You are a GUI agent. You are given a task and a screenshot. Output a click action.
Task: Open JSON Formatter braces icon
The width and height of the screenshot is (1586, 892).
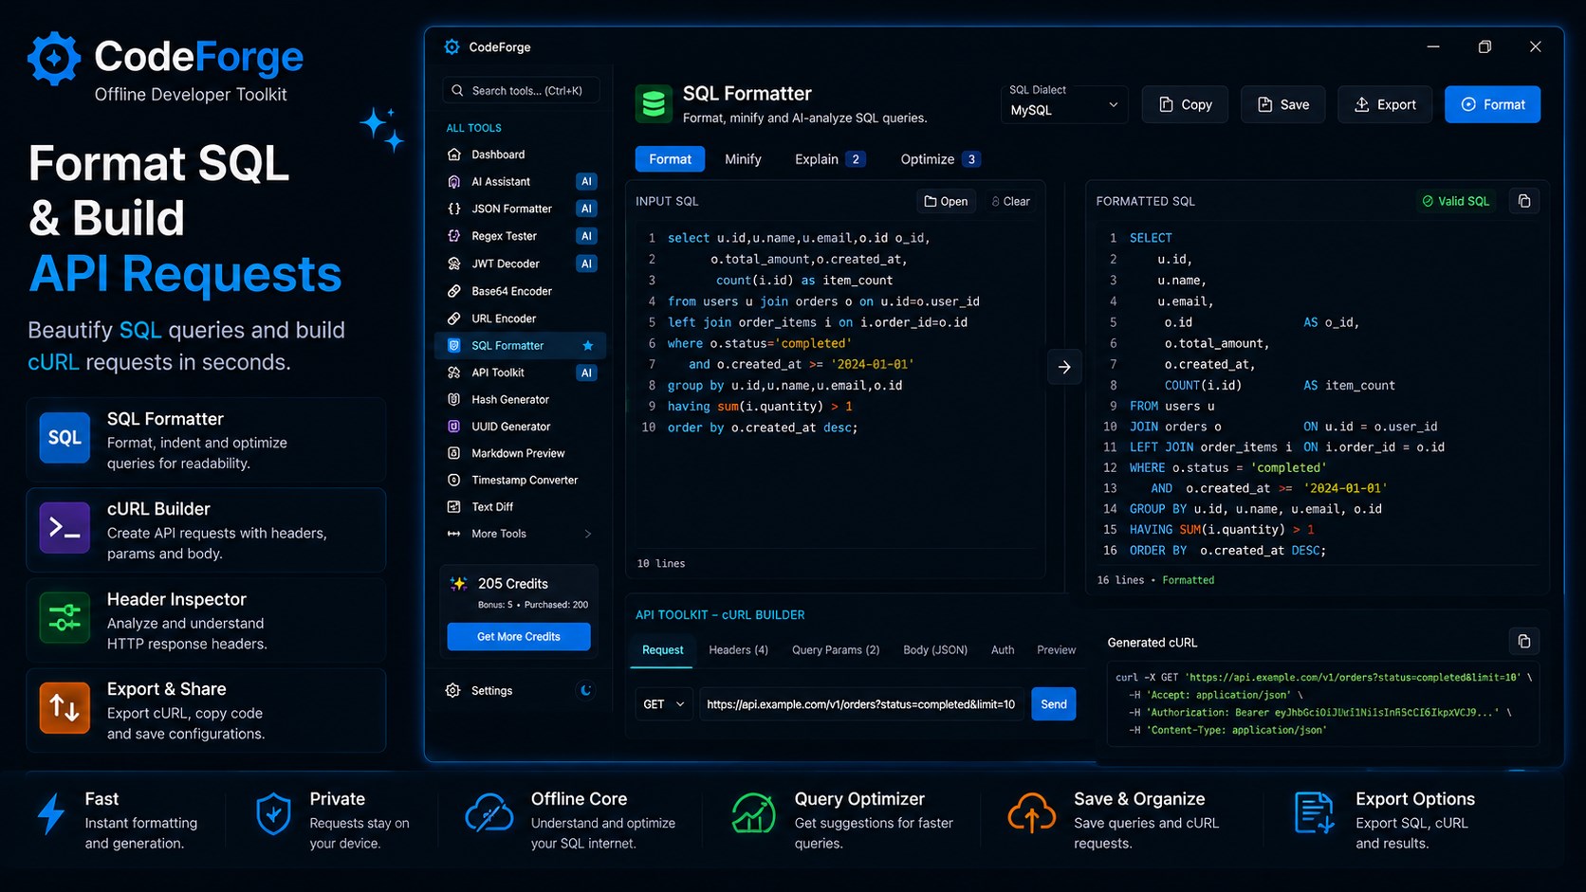(454, 209)
